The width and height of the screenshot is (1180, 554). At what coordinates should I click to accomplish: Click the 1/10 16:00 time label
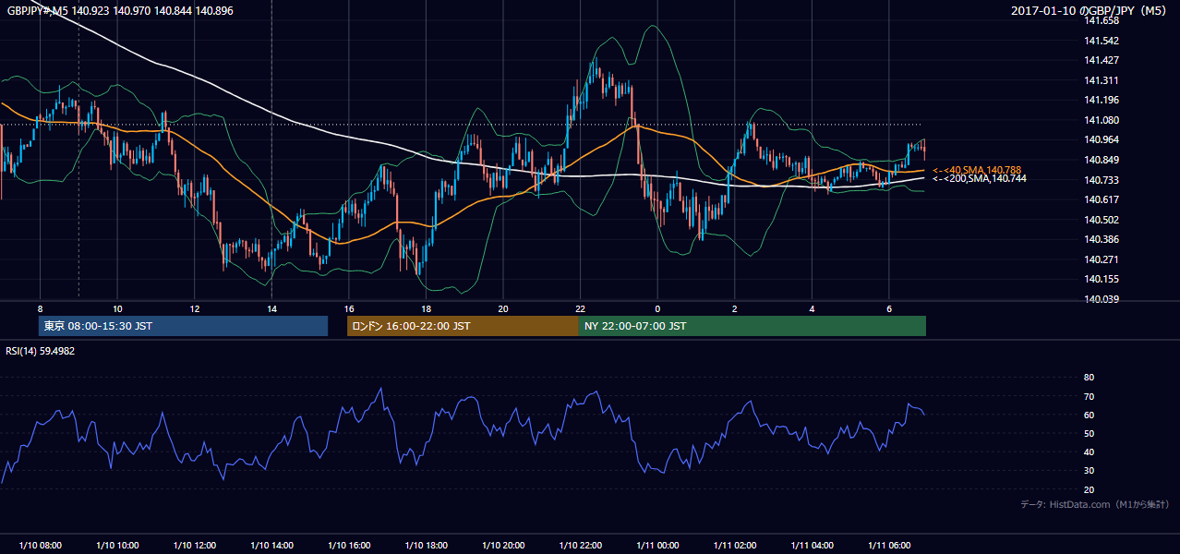point(349,546)
